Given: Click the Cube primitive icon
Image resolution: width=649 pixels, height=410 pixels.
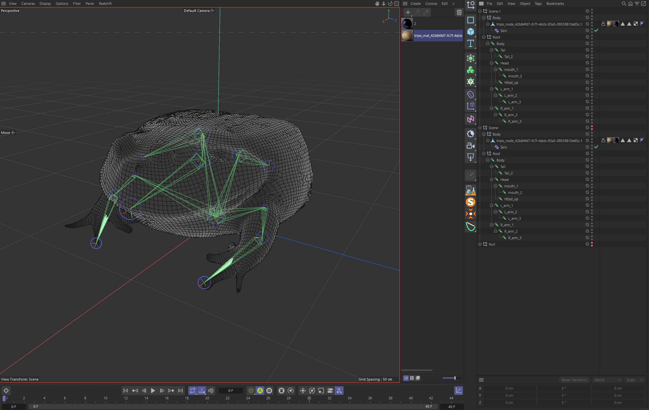Looking at the screenshot, I should [x=470, y=32].
